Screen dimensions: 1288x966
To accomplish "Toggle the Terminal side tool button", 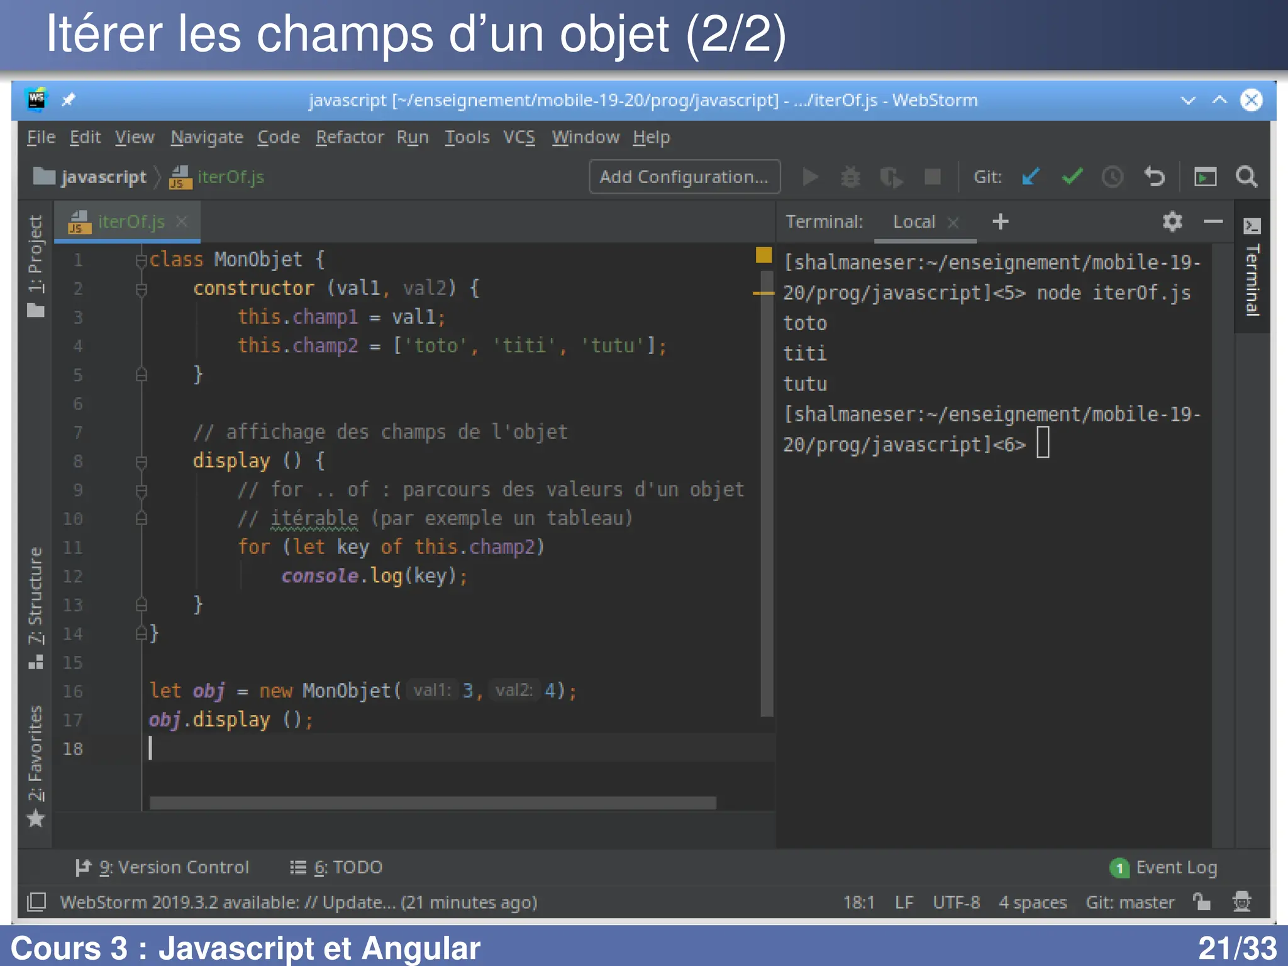I will point(1252,267).
